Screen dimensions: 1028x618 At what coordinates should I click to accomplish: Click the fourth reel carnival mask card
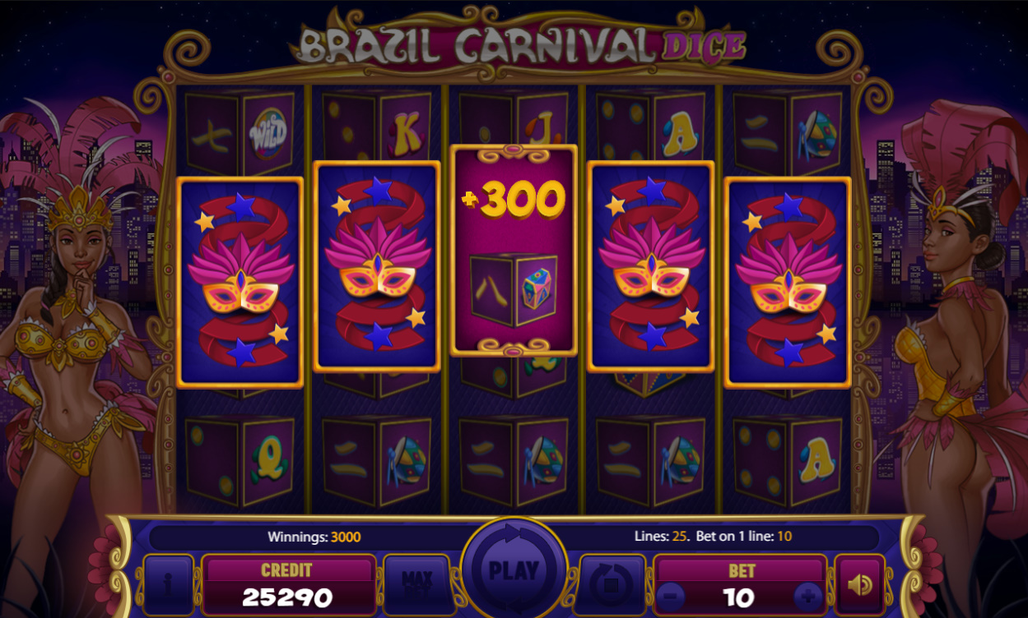coord(651,266)
